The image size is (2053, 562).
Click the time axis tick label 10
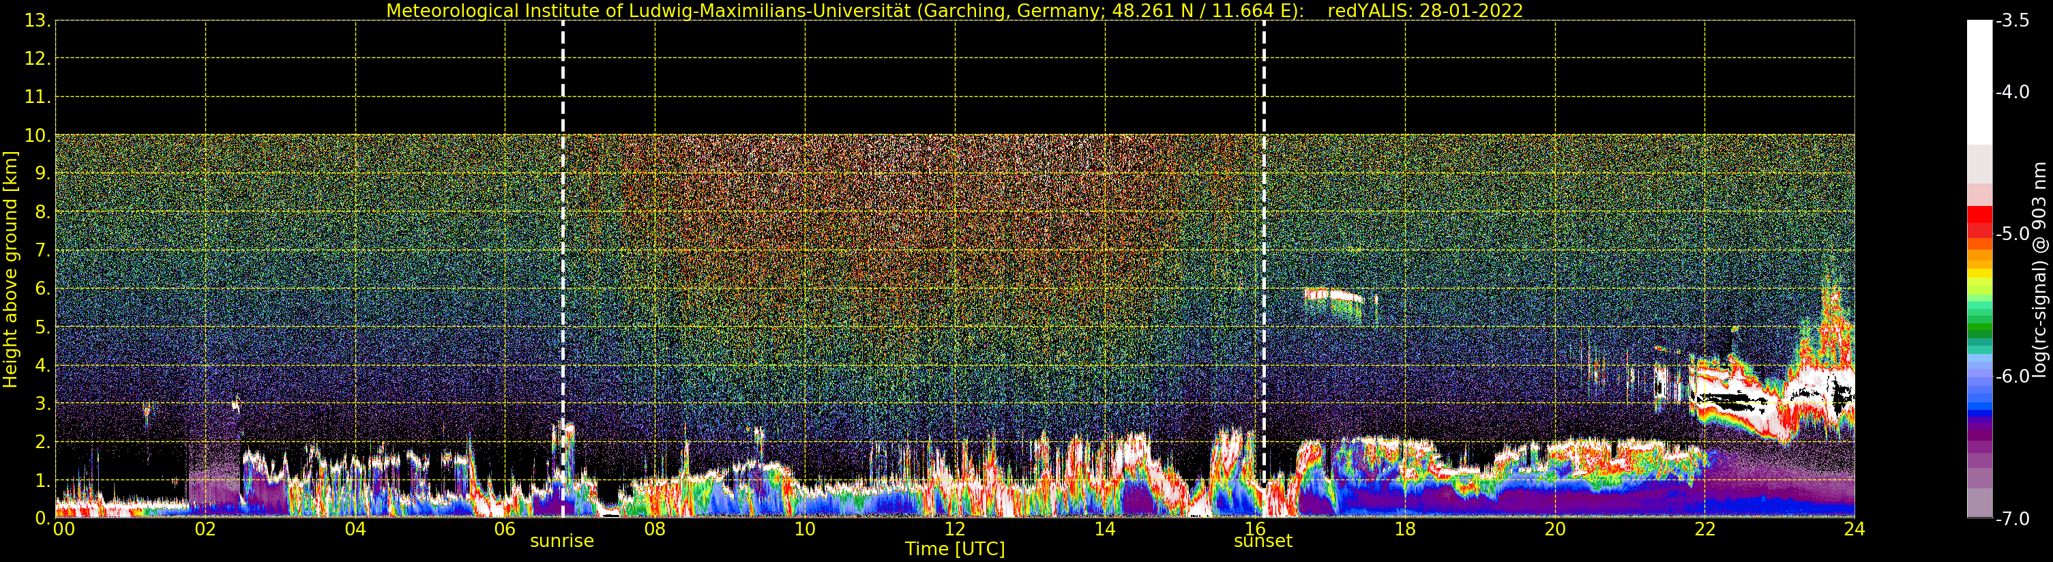tap(805, 529)
